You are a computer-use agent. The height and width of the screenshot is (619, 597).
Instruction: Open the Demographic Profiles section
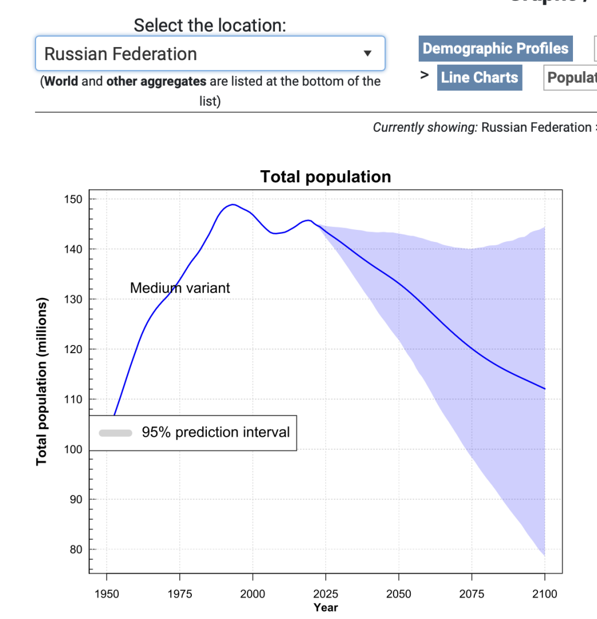[x=496, y=49]
